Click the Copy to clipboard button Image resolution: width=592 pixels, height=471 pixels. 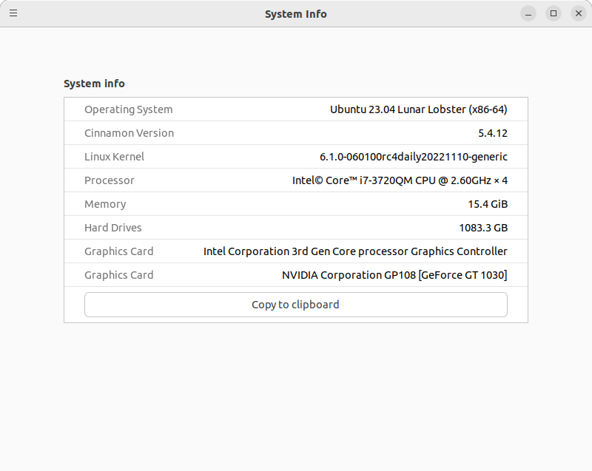(295, 305)
